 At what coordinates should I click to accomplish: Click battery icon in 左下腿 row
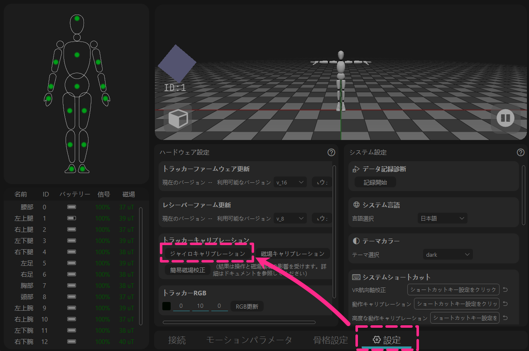pos(71,241)
